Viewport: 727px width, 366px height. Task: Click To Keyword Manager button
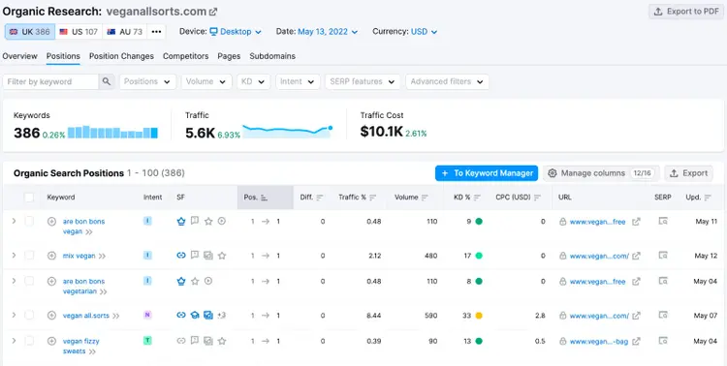click(487, 173)
